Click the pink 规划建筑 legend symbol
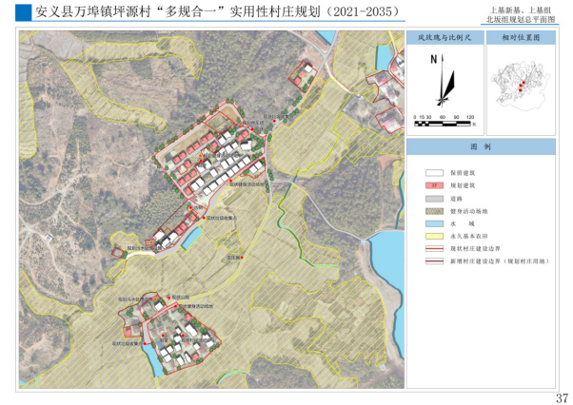The width and height of the screenshot is (573, 405). pyautogui.click(x=432, y=185)
